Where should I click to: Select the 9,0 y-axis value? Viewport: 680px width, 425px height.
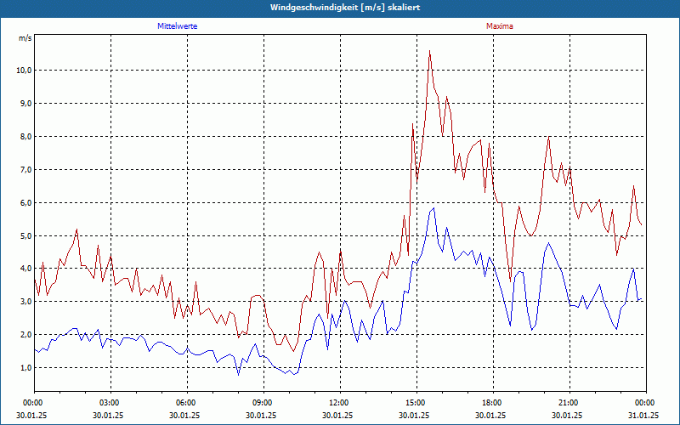click(x=25, y=103)
